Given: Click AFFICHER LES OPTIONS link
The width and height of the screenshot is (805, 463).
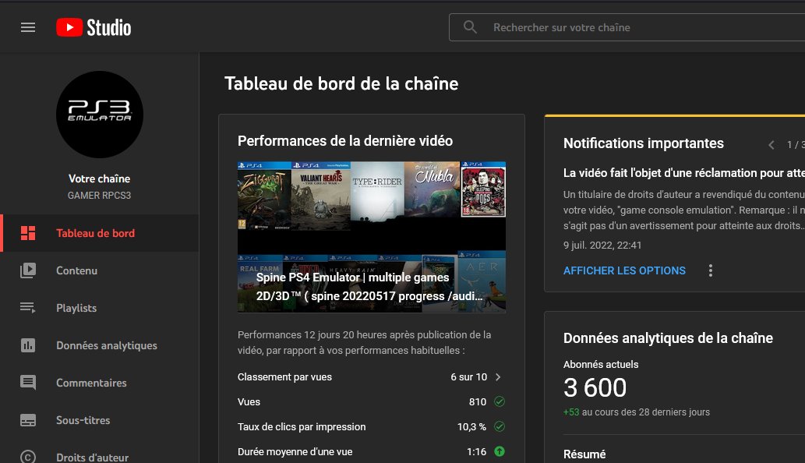Looking at the screenshot, I should (x=624, y=270).
